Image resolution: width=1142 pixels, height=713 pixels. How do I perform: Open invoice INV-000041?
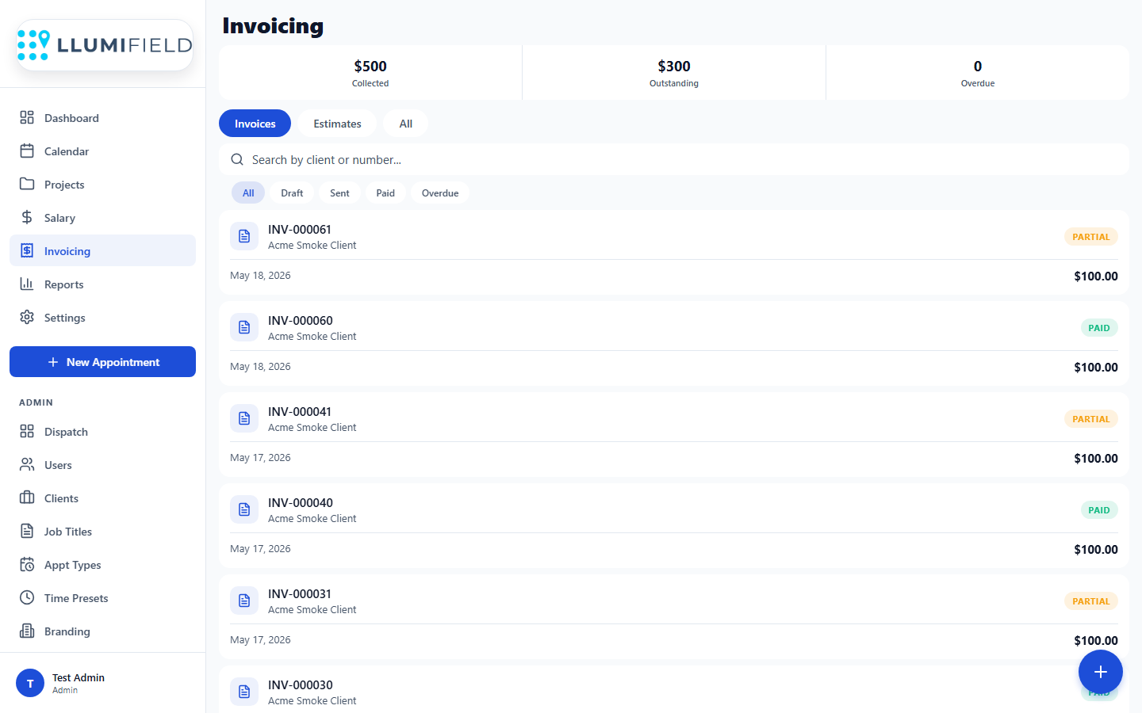click(x=674, y=434)
